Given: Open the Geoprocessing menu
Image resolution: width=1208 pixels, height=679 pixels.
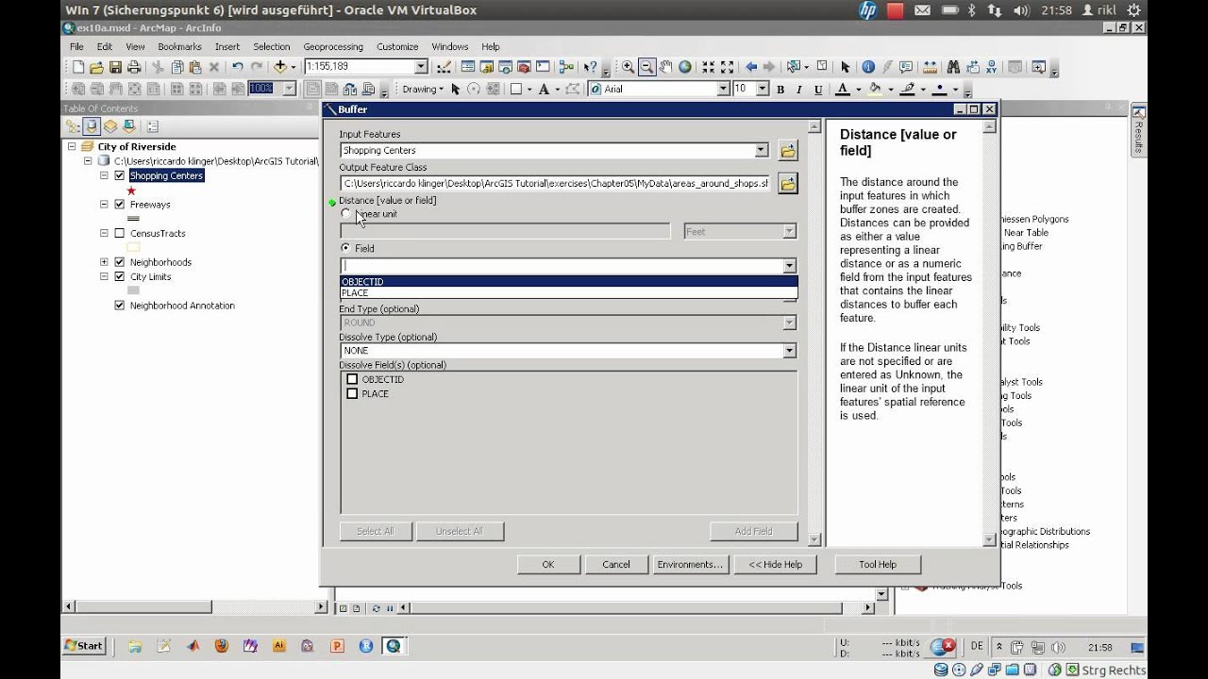Looking at the screenshot, I should 333,46.
